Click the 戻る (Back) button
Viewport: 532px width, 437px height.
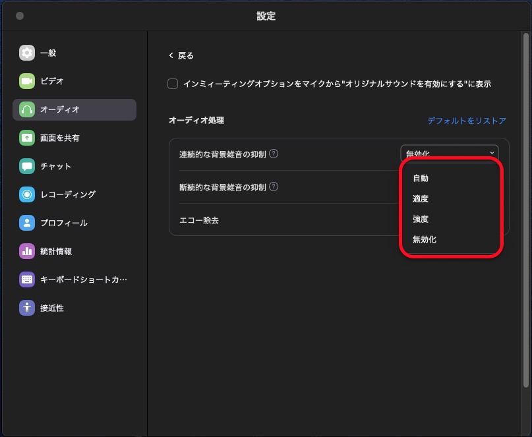point(181,55)
